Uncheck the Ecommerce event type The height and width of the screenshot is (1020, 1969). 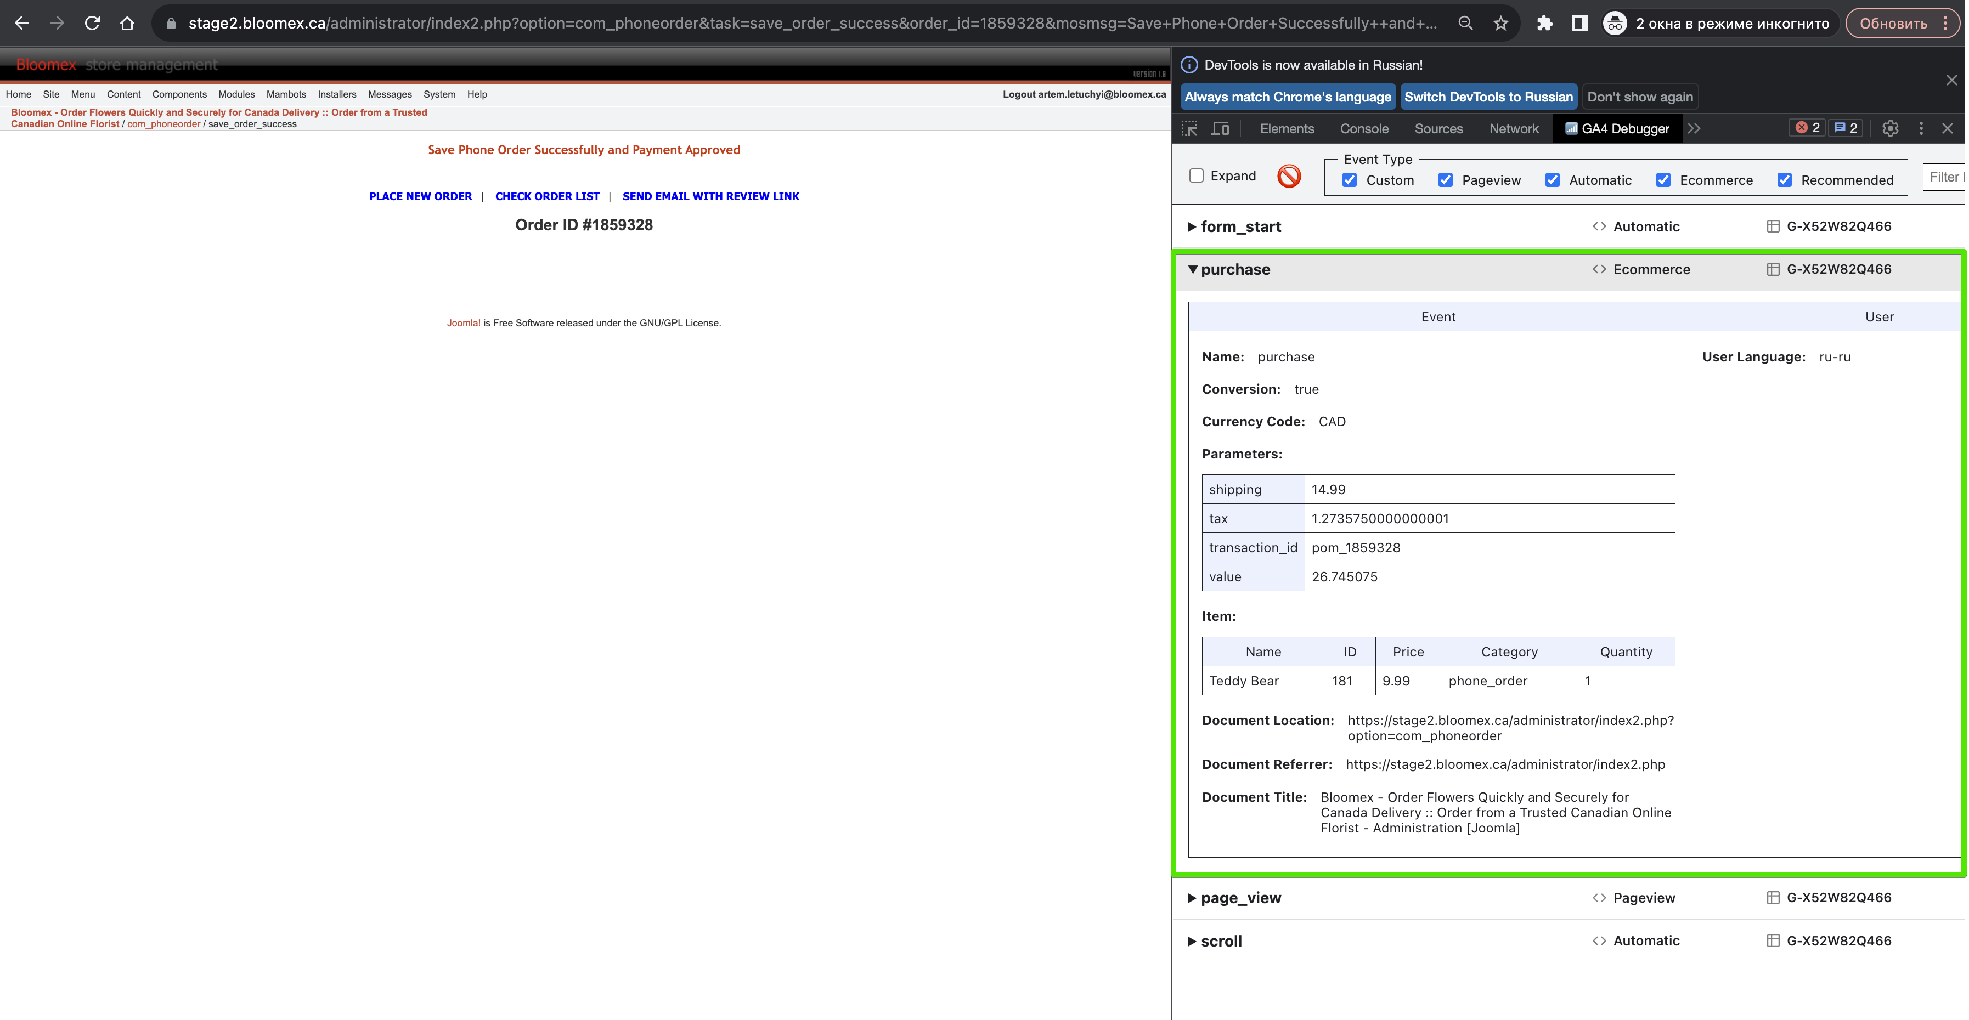(x=1663, y=180)
